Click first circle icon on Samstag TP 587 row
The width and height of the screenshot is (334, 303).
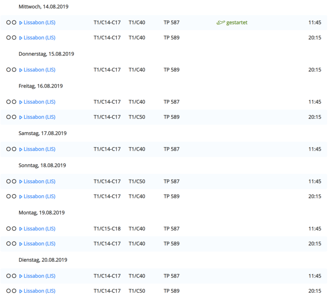[x=8, y=149]
